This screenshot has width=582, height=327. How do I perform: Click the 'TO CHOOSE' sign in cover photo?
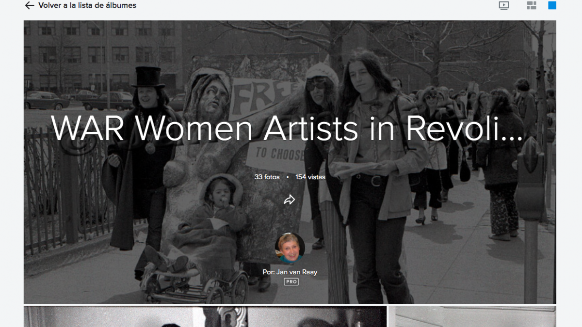click(273, 154)
